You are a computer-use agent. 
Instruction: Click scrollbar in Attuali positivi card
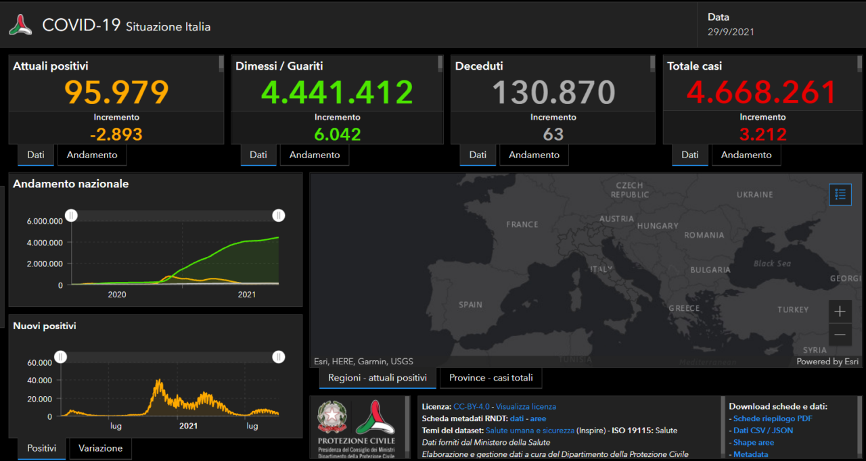(221, 64)
